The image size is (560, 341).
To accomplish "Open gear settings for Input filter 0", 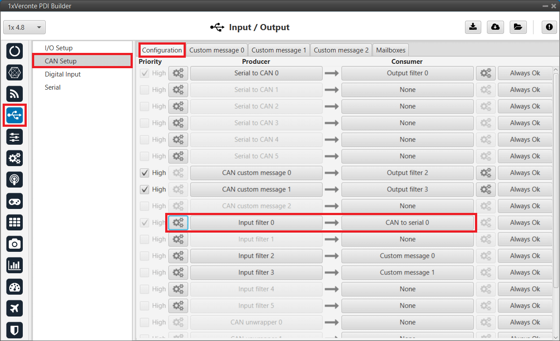I will coord(178,223).
